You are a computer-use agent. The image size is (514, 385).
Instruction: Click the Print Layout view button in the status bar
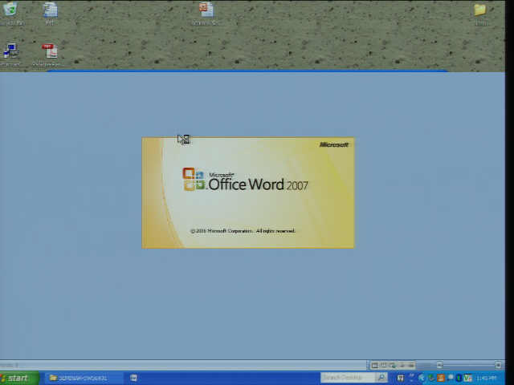point(375,365)
